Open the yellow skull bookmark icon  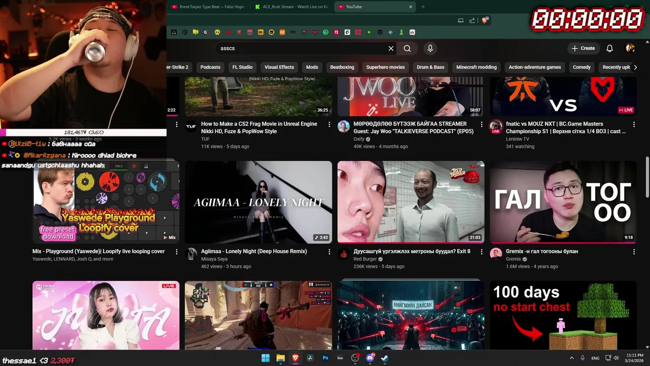pos(217,32)
